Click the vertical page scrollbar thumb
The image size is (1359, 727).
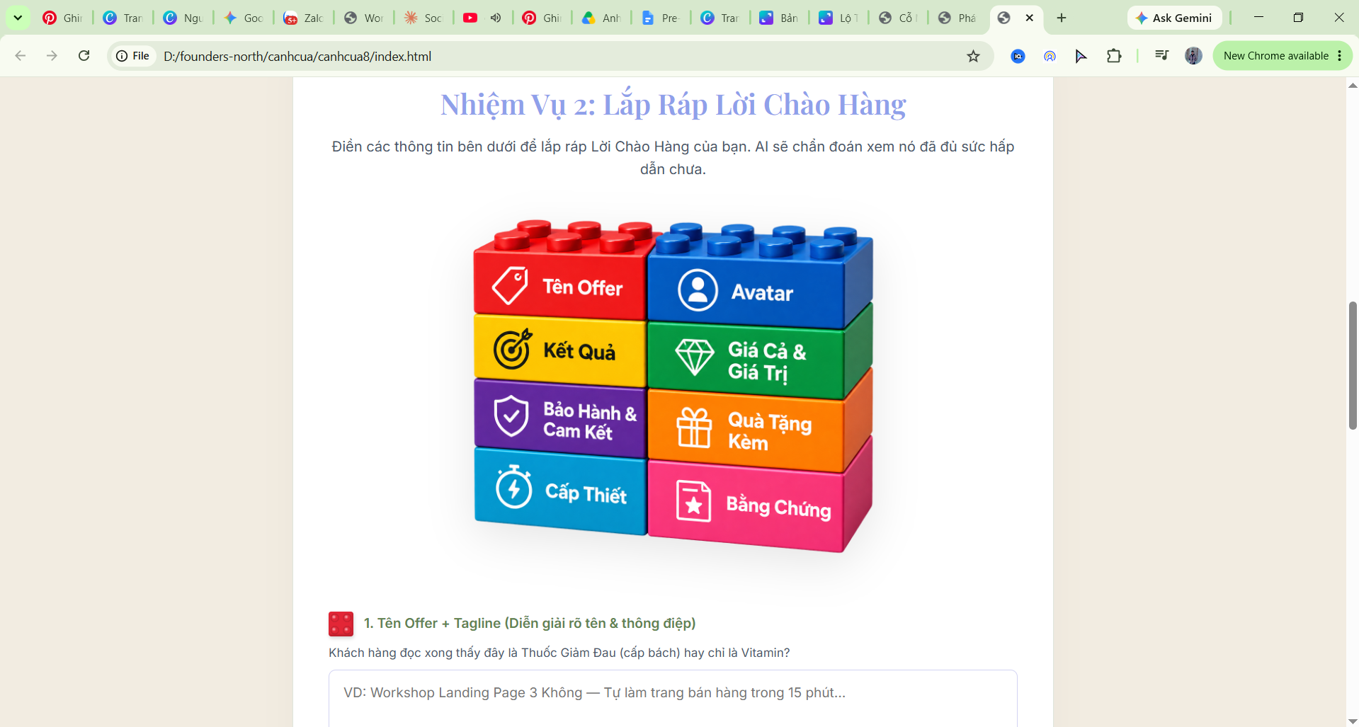(x=1353, y=365)
